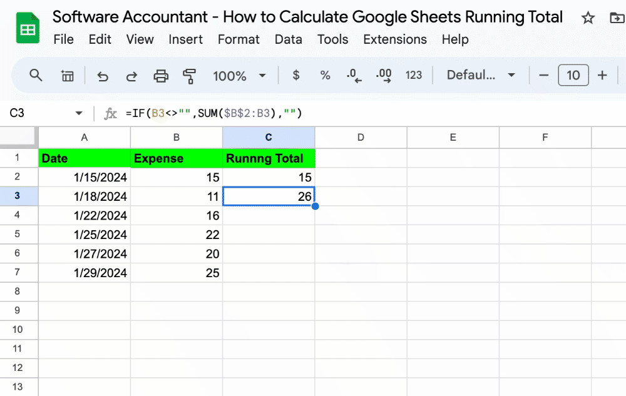Open the Tools menu
Viewport: 626px width, 396px height.
tap(332, 39)
